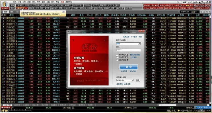Open the 排行 dropdown button
The width and height of the screenshot is (212, 113).
click(x=54, y=5)
